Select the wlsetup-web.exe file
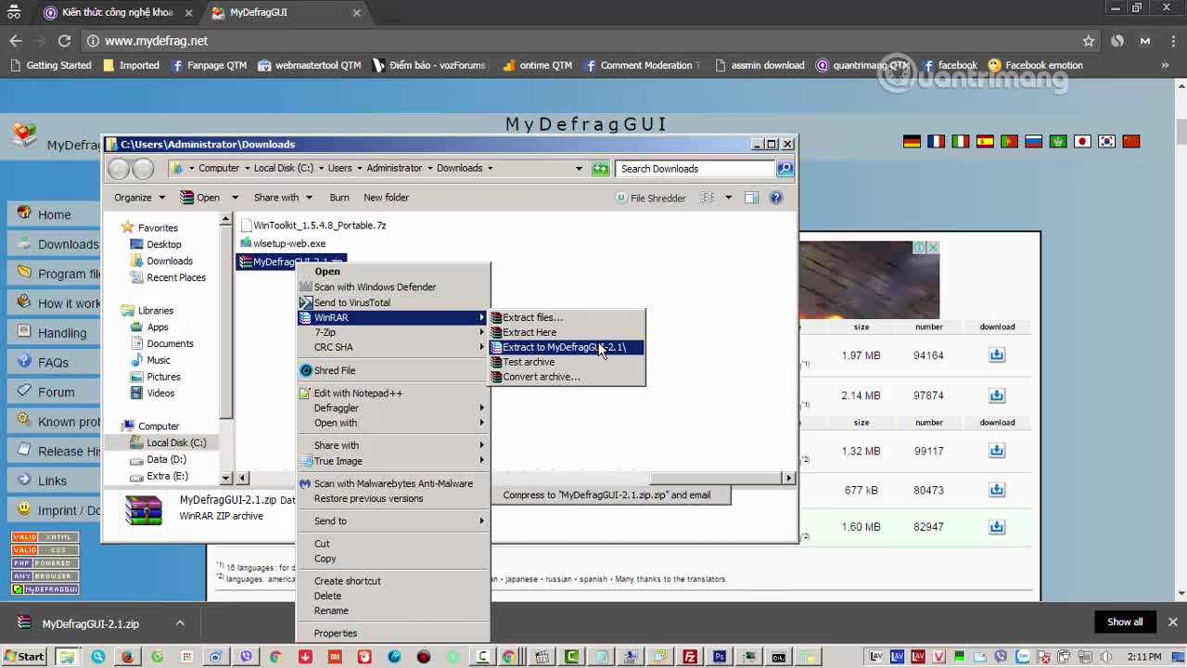Viewport: 1187px width, 668px height. 283,243
